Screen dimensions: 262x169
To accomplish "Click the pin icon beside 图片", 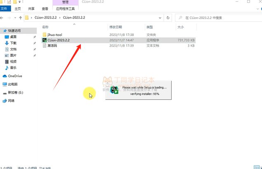I will point(34,56).
